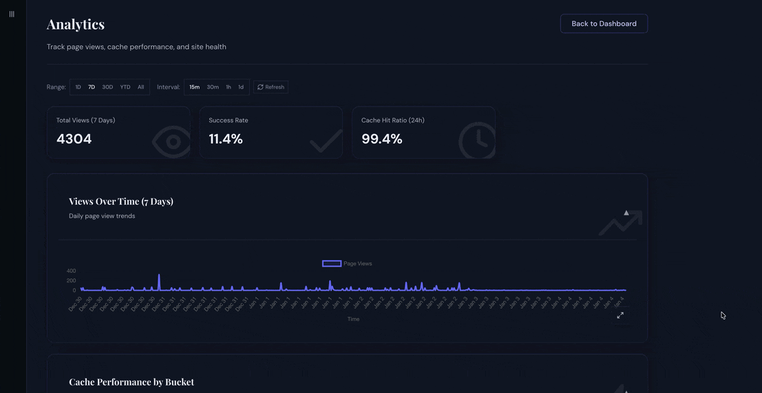This screenshot has width=762, height=393.
Task: Click the 99.4% cache hit value
Action: point(382,139)
